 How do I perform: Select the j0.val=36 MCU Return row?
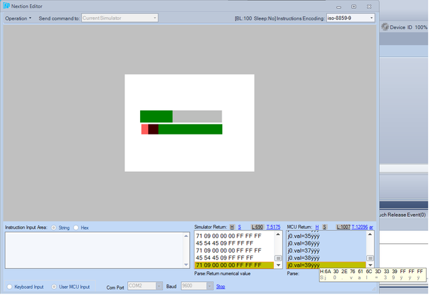(x=326, y=243)
